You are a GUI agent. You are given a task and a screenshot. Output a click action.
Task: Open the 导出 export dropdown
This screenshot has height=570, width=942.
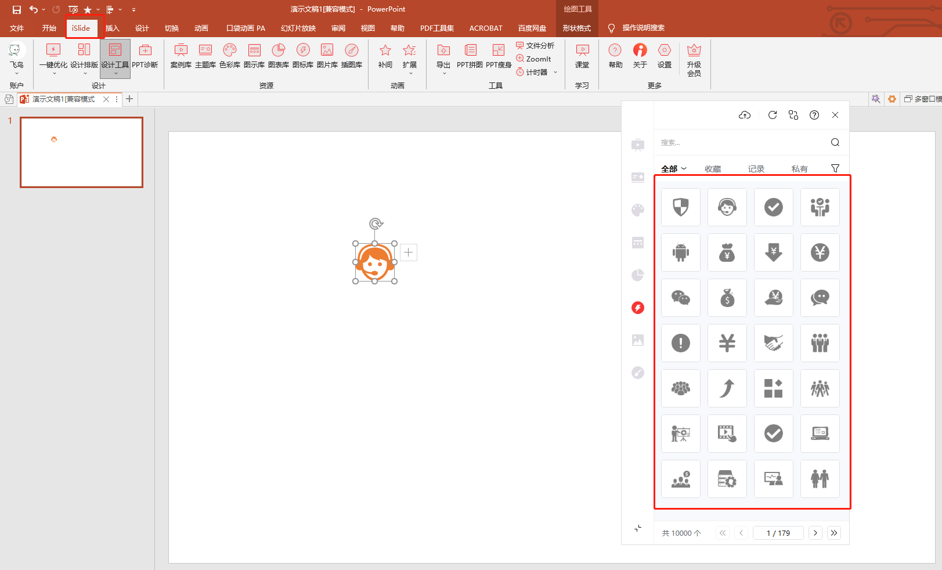click(x=443, y=59)
